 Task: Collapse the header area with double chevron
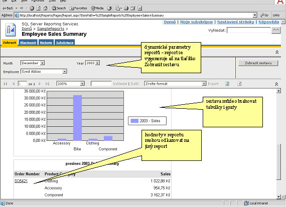click(x=277, y=52)
